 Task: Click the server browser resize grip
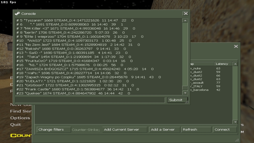237,140
